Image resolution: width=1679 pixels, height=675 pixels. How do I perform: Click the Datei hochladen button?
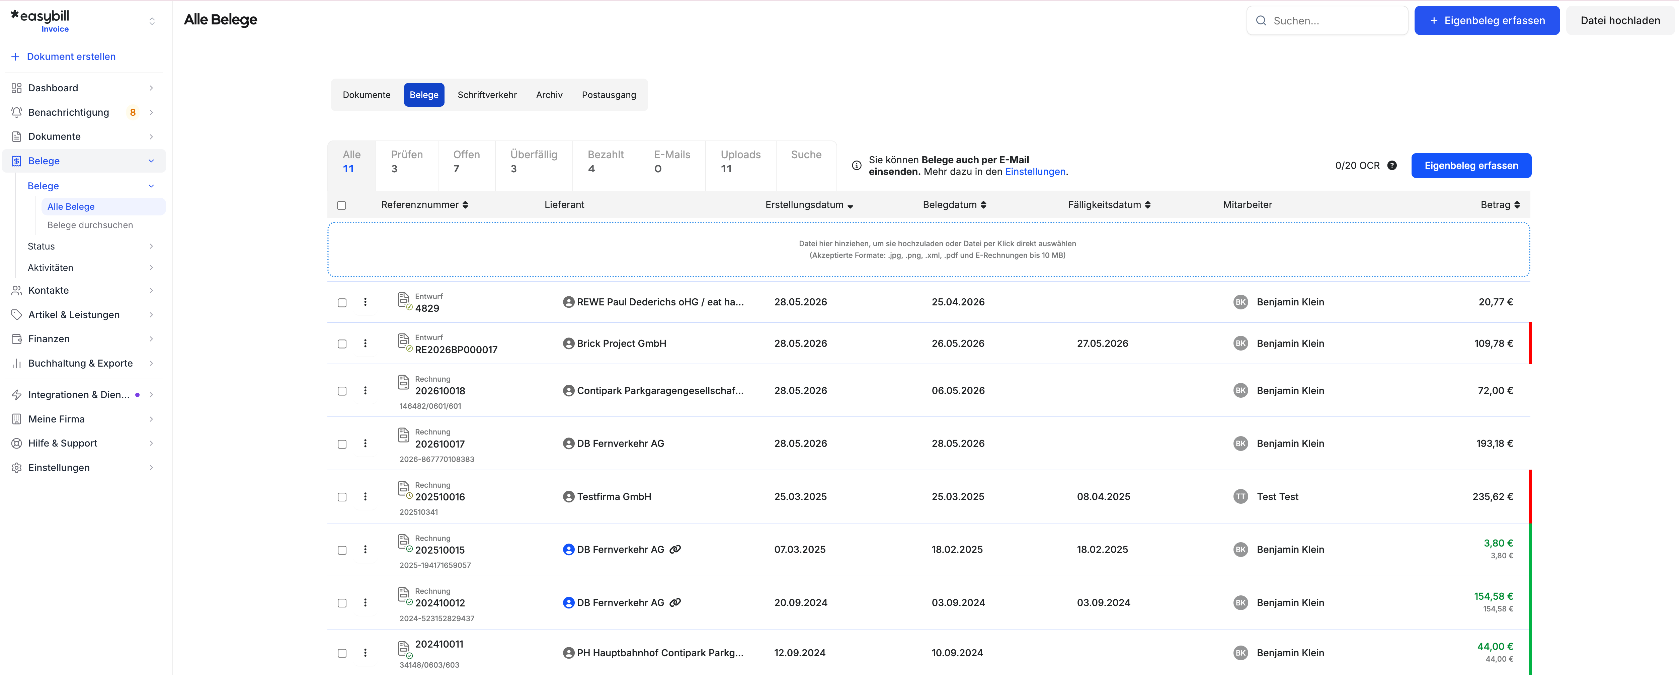pos(1620,21)
